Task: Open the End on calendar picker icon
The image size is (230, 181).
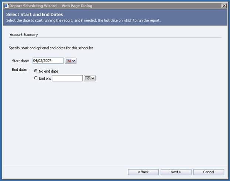Action: pos(87,78)
